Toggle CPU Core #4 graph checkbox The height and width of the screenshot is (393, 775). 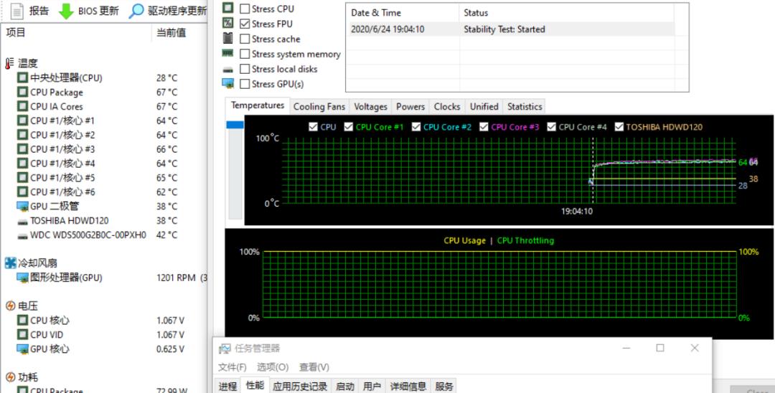pyautogui.click(x=552, y=127)
